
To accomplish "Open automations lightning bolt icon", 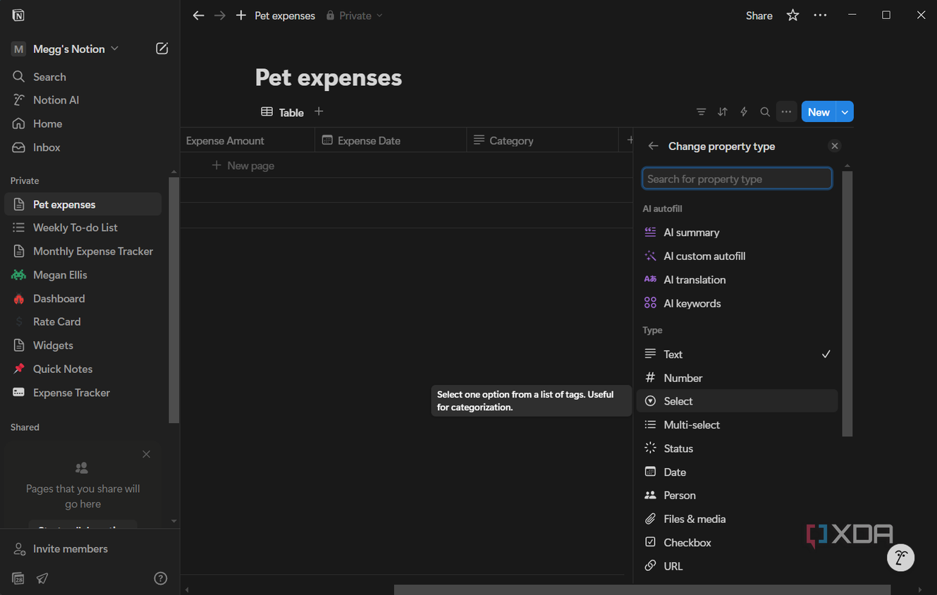I will (744, 112).
